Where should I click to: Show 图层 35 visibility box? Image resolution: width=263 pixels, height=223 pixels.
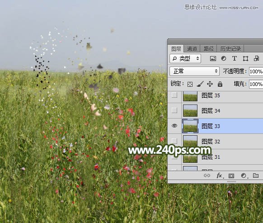(174, 95)
